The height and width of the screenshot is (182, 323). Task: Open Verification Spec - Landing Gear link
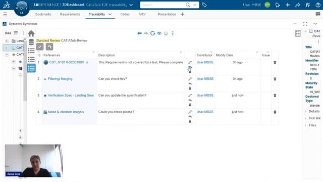[71, 96]
